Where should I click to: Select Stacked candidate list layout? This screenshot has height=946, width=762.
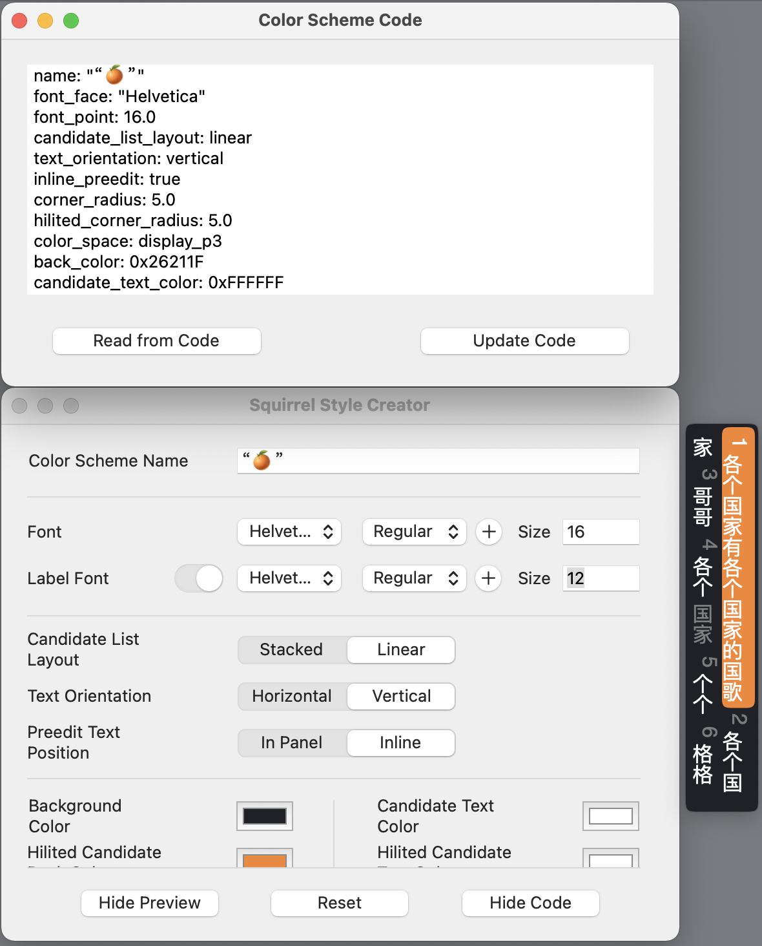pyautogui.click(x=292, y=650)
